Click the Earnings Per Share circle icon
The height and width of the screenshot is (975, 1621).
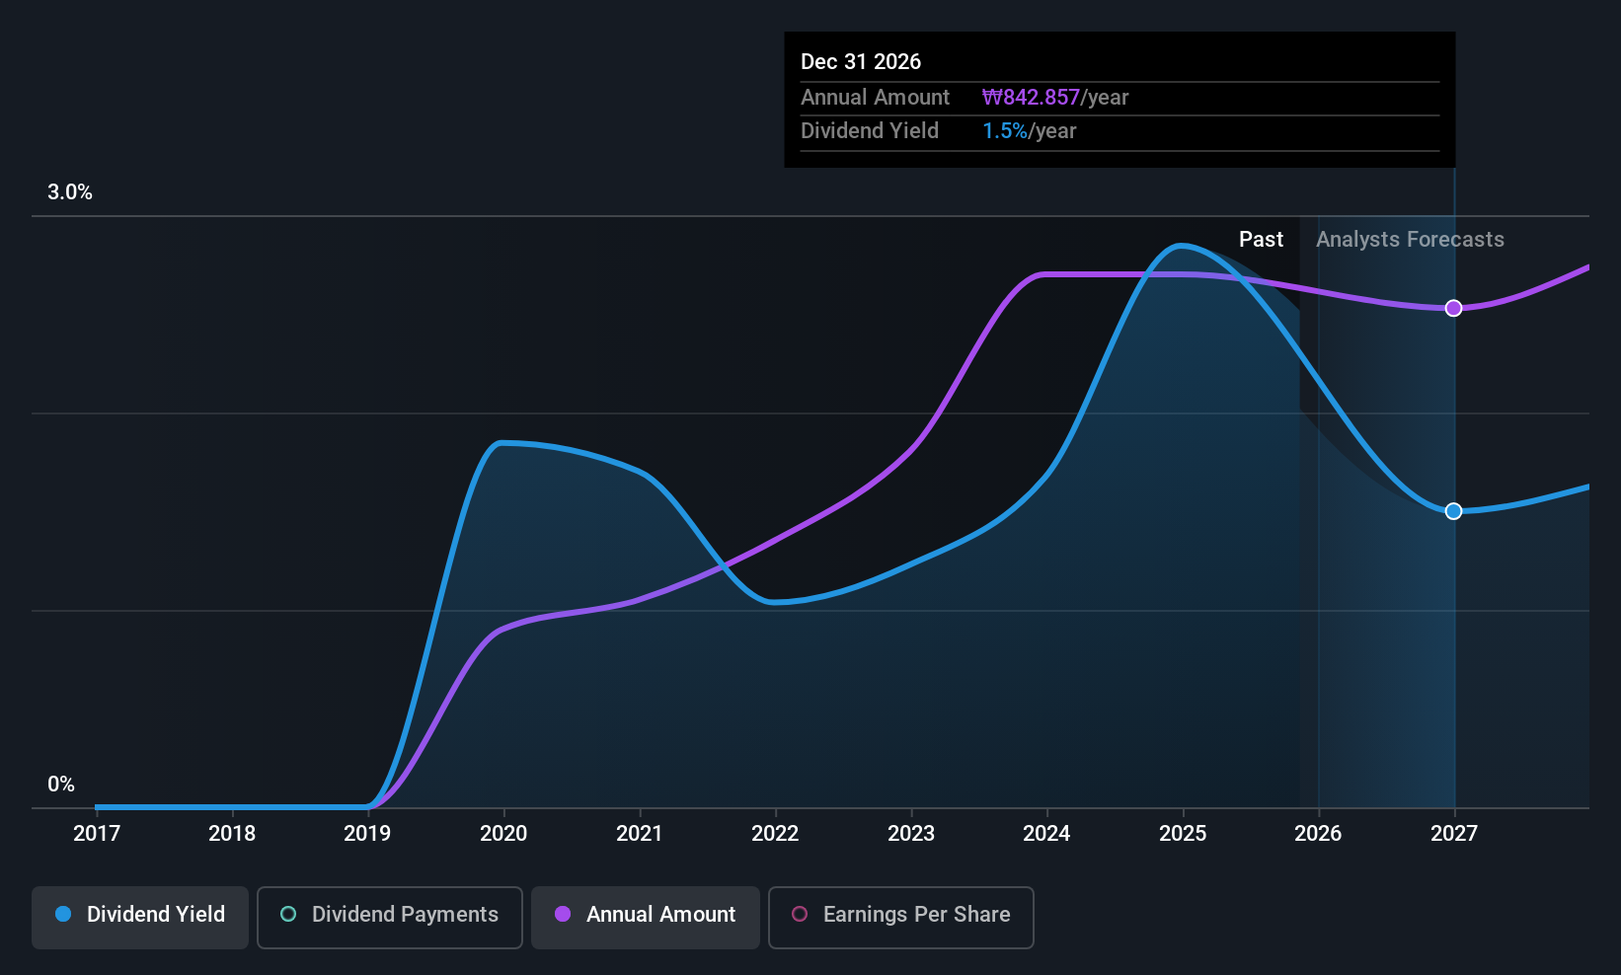(800, 915)
